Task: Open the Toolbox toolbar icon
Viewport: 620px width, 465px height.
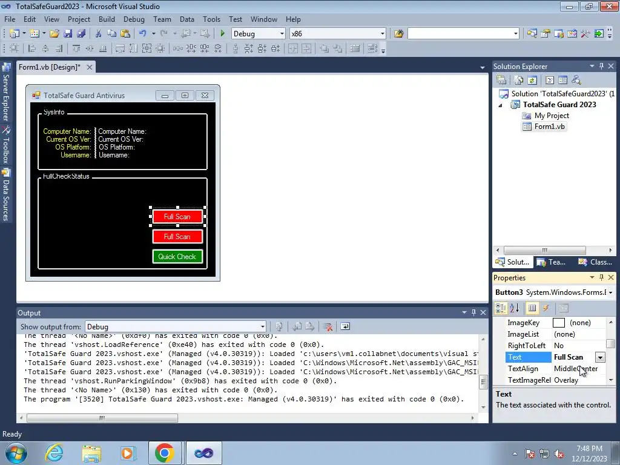Action: [x=585, y=34]
